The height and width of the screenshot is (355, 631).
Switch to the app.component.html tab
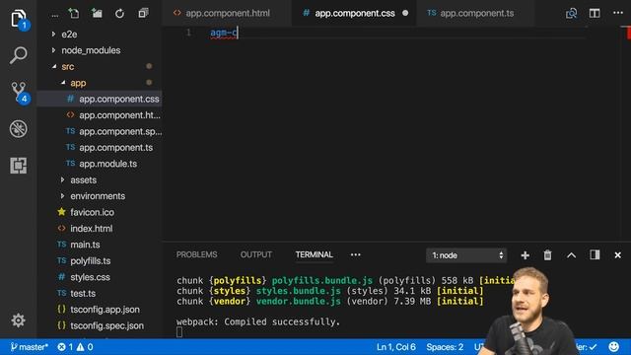(227, 13)
